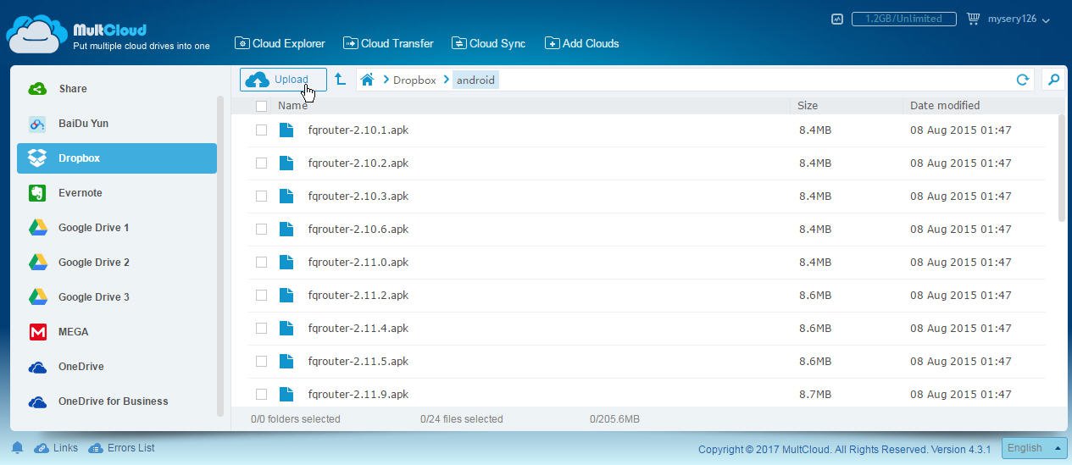Click the 1.2GB/Unlimited traffic usage bar
The height and width of the screenshot is (465, 1072).
(903, 19)
